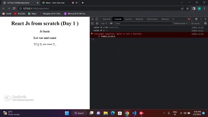Close the DevTools panel
The image size is (208, 117).
tap(205, 19)
